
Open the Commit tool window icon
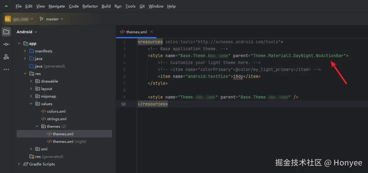tap(6, 44)
